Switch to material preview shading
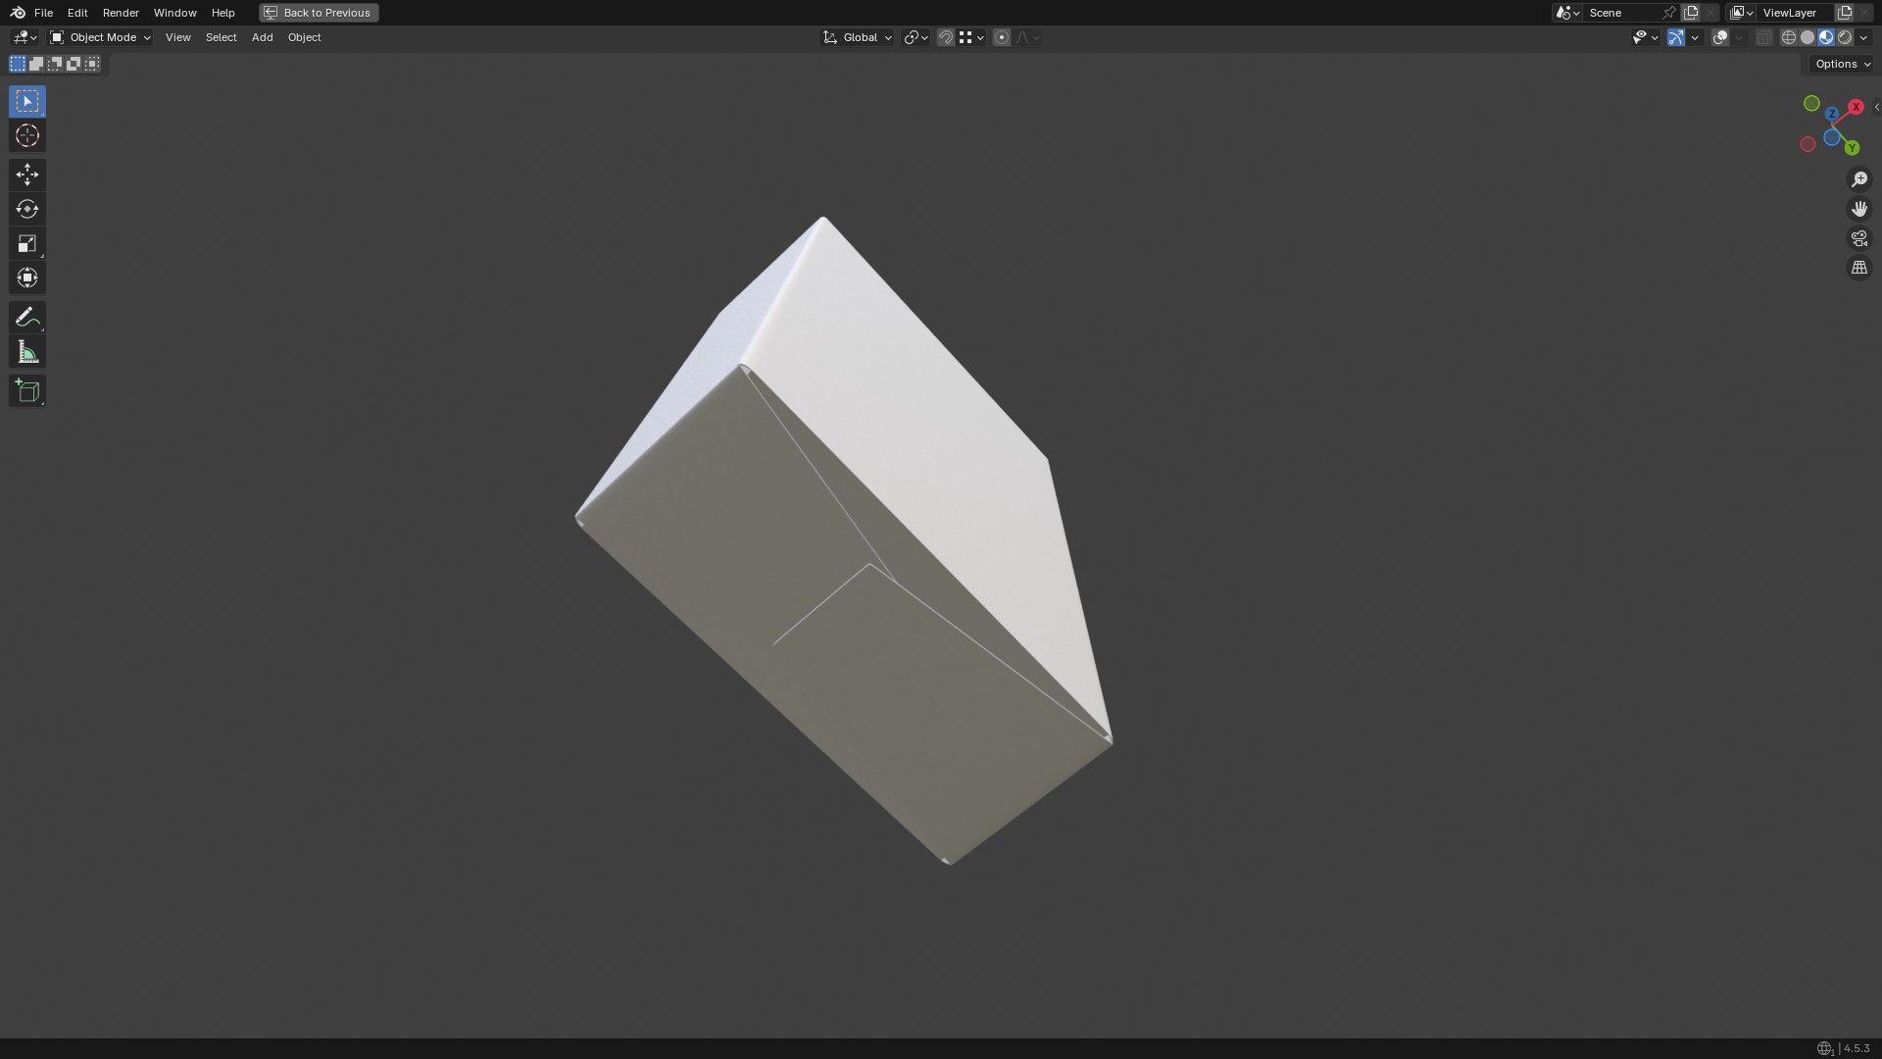This screenshot has width=1882, height=1059. click(1826, 37)
